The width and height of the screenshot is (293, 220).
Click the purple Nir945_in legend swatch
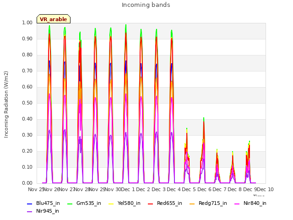30,212
